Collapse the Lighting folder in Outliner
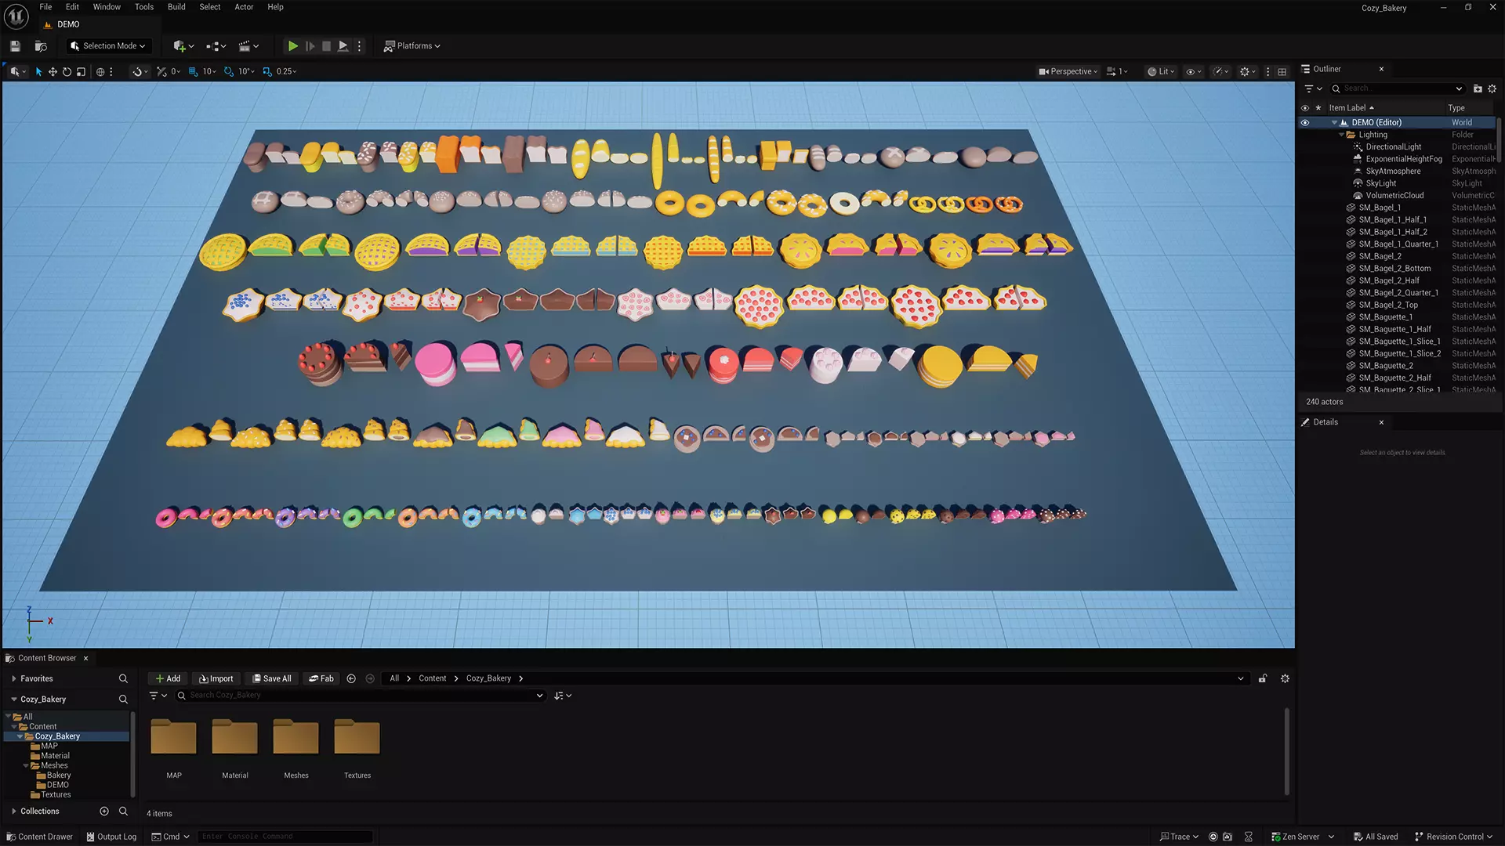The width and height of the screenshot is (1505, 846). click(1342, 135)
